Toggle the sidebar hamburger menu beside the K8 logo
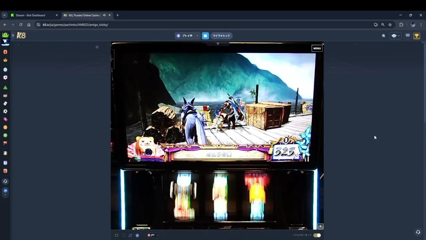The image size is (426, 240). 13,35
